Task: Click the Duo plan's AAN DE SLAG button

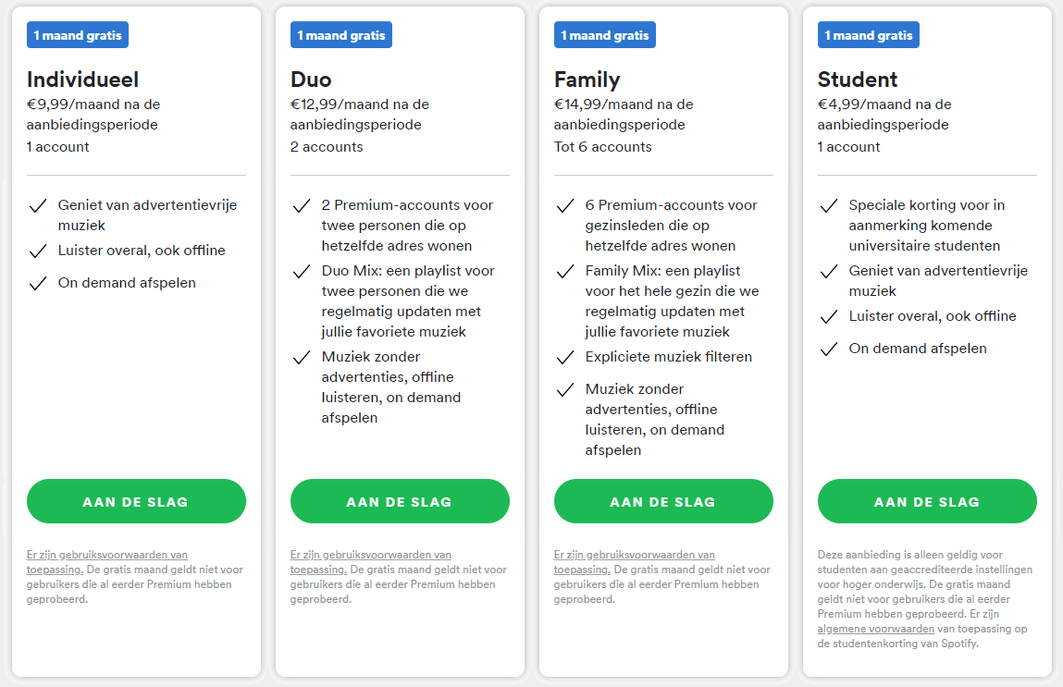Action: (400, 501)
